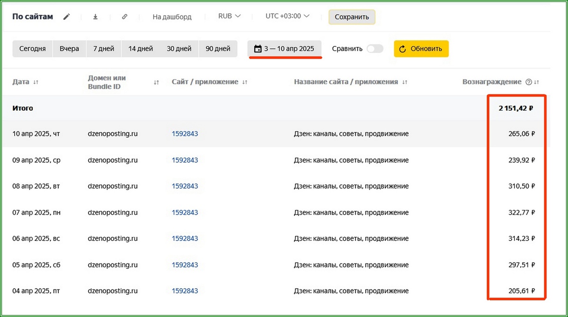
Task: Sort by Домен или Bundle ID arrows
Action: point(156,82)
